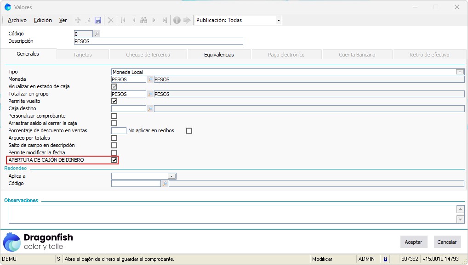Click the Save (floppy disk) toolbar icon

point(98,20)
